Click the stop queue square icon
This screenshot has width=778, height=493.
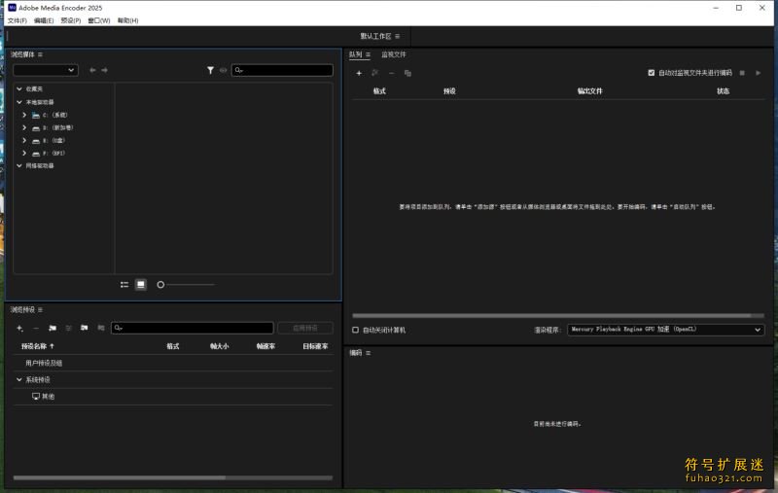coord(742,73)
